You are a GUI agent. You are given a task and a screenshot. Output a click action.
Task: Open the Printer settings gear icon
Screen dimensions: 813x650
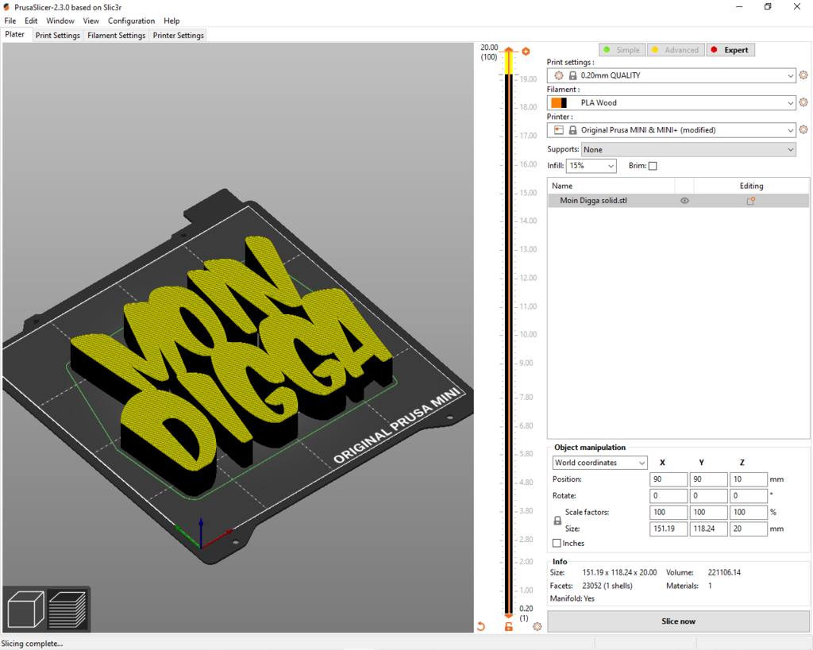[803, 129]
